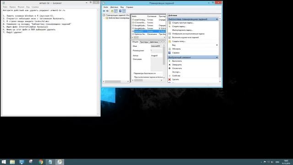Toggle action pane toolbar icon

(124, 11)
